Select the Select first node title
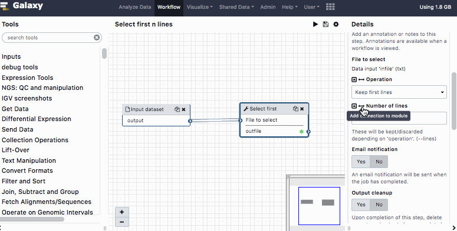Screen dimensions: 457x231 [263, 109]
